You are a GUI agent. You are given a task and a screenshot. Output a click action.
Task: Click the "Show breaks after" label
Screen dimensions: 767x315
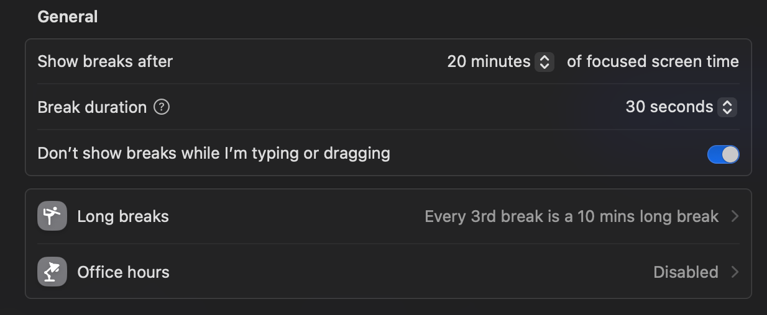coord(105,61)
